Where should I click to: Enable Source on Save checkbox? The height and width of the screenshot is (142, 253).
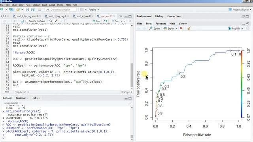click(x=27, y=21)
